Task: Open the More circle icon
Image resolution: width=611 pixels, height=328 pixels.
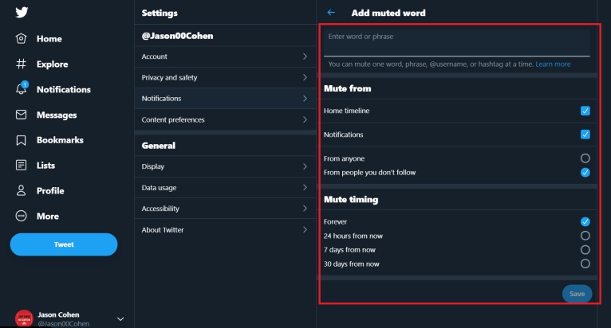Action: pos(21,216)
